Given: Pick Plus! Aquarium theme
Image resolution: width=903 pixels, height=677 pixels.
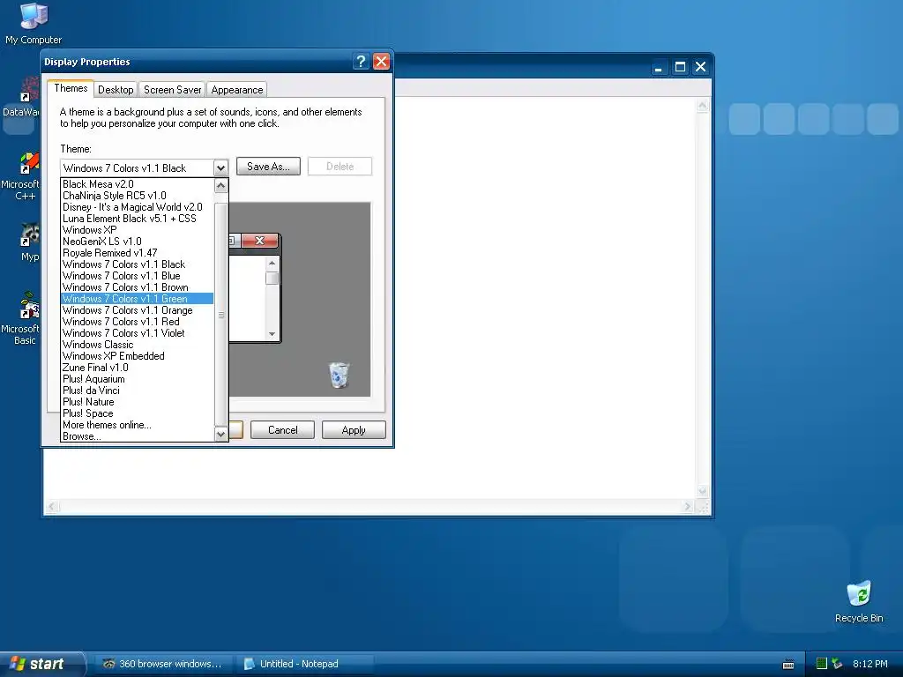Looking at the screenshot, I should tap(137, 379).
